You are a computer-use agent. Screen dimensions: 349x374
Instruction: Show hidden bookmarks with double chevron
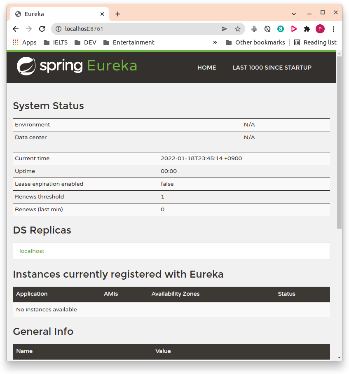tap(215, 42)
